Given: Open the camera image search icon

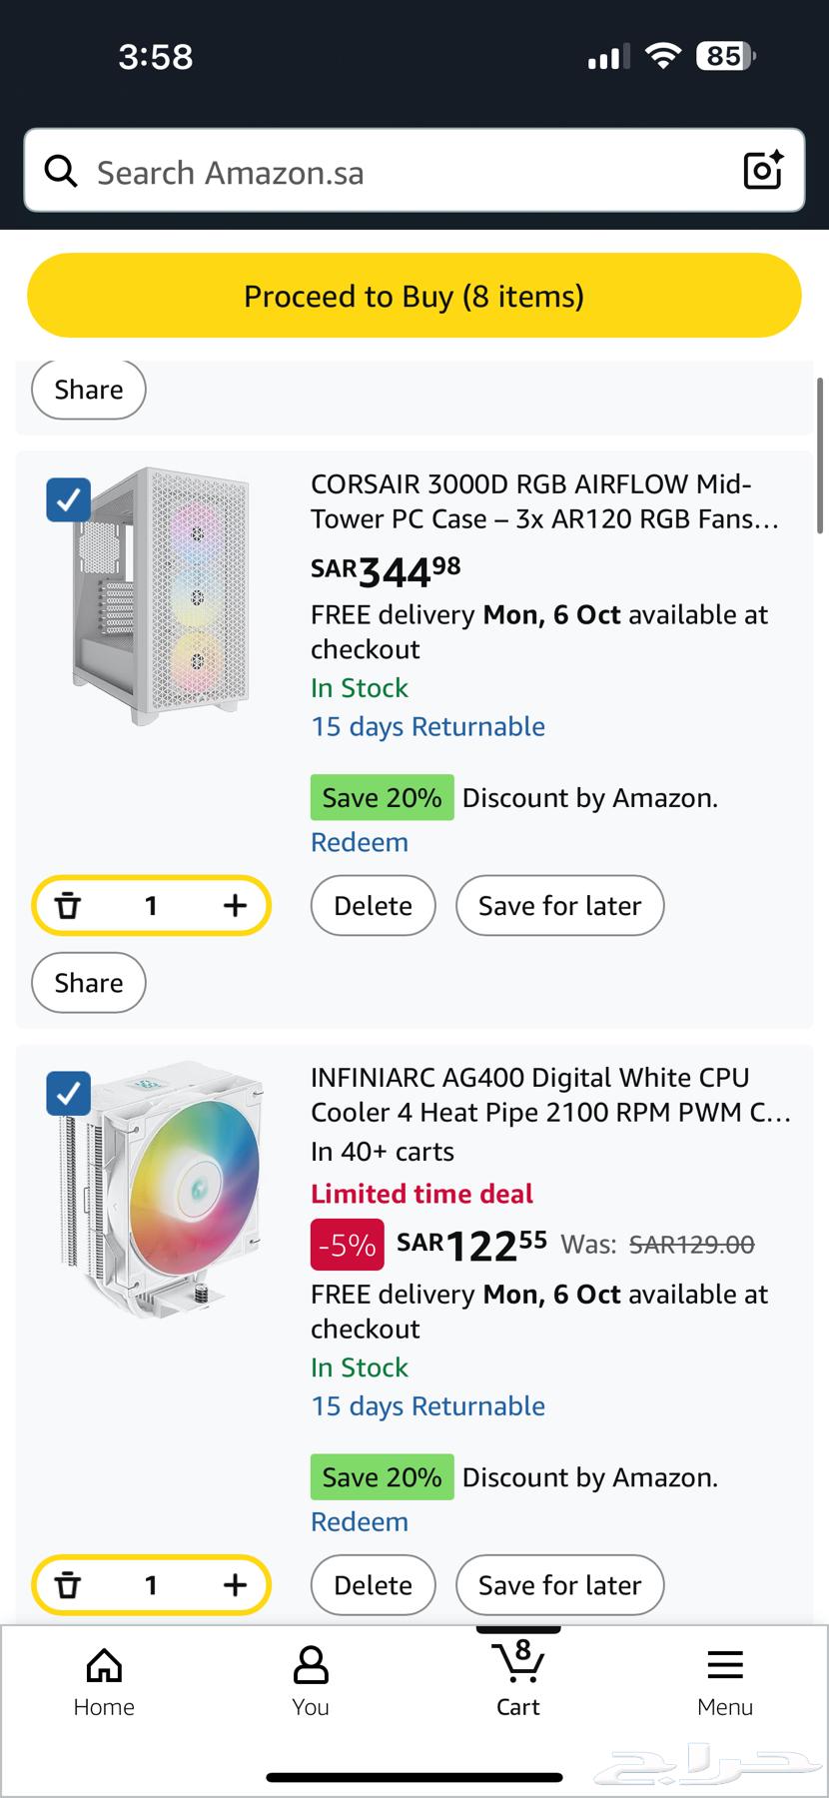Looking at the screenshot, I should tap(763, 171).
